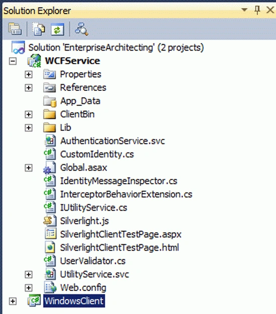
Task: Select the Lib folder label
Action: click(x=66, y=128)
